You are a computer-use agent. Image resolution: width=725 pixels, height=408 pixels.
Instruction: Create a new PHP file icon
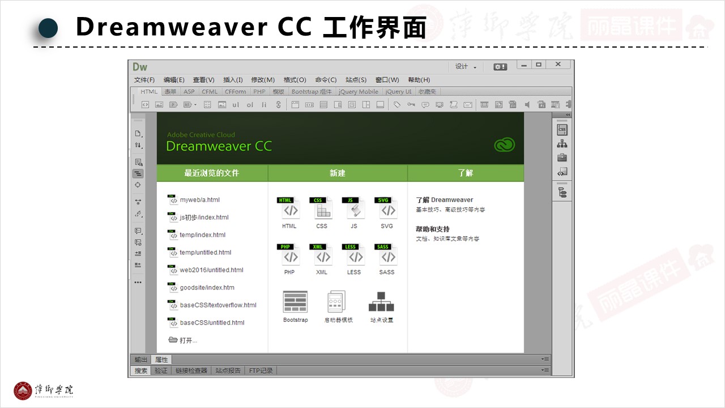[289, 254]
